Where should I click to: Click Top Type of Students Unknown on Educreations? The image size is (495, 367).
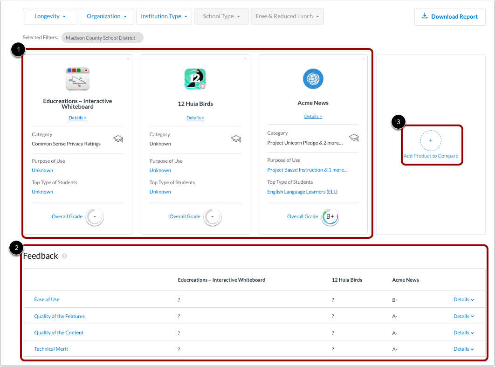click(x=42, y=192)
